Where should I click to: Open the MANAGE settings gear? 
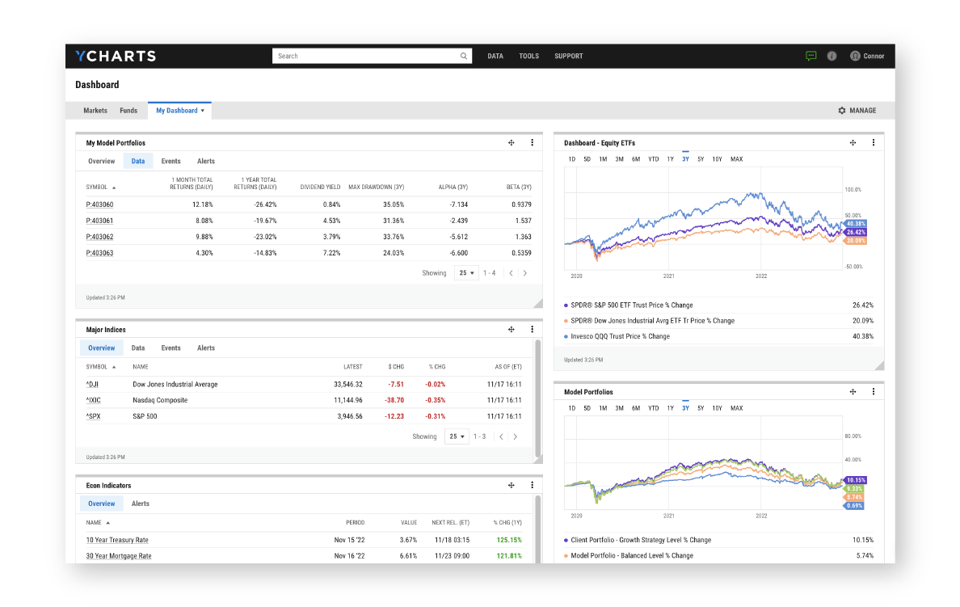pyautogui.click(x=841, y=110)
